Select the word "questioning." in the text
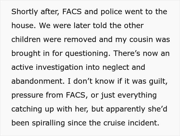 pos(88,54)
